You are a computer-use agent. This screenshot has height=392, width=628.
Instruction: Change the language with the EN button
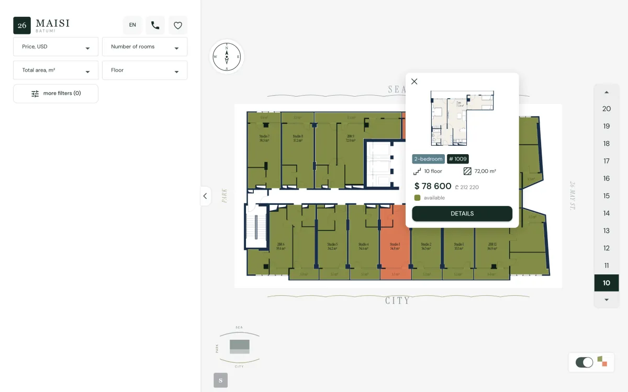pyautogui.click(x=132, y=25)
